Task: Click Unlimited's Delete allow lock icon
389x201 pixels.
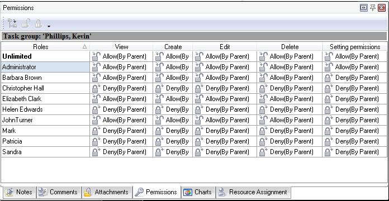Action: point(263,56)
